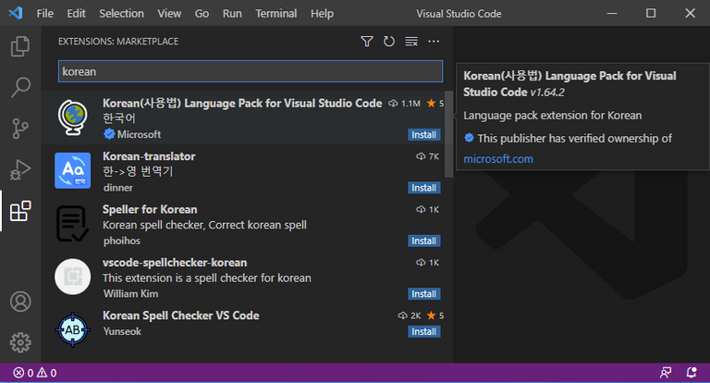Click the vscode-spellchecker-korean placeholder icon

[72, 277]
